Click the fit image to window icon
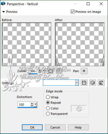 [x=51, y=71]
